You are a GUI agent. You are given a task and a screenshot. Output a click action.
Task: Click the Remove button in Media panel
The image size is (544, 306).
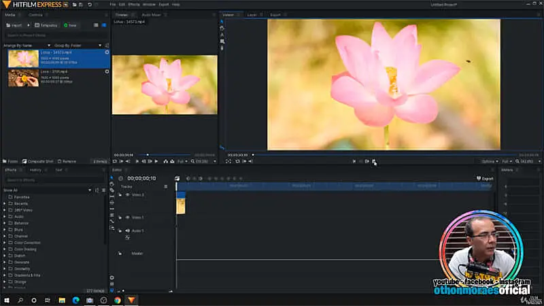[x=67, y=161]
